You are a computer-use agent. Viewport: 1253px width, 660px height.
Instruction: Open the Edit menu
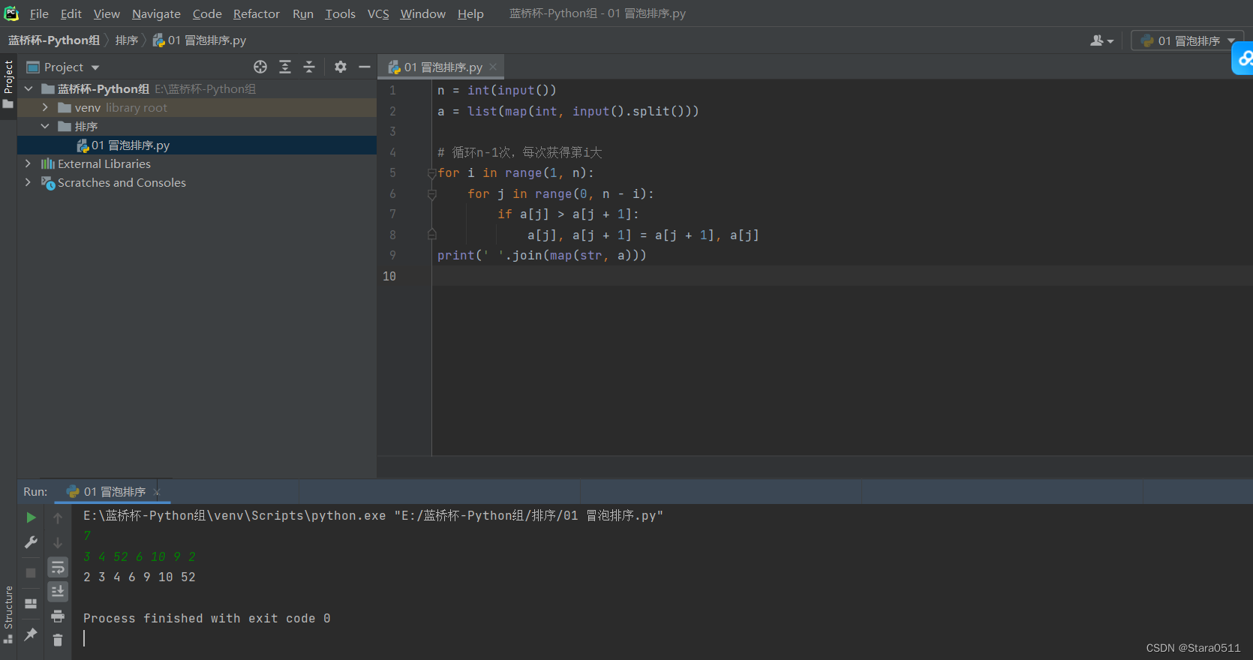[x=71, y=13]
